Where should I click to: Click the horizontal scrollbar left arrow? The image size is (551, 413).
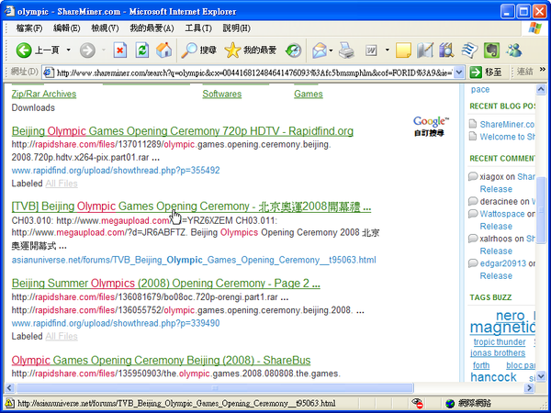pos(9,388)
